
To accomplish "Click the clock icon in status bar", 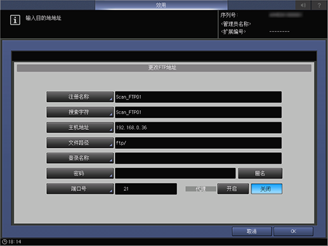I will tap(4, 242).
